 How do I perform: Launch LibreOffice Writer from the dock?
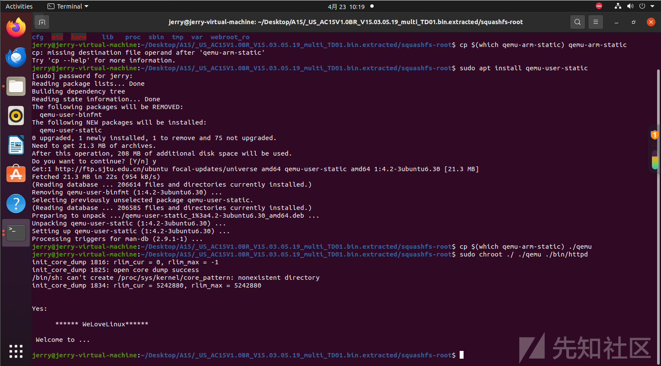(16, 145)
